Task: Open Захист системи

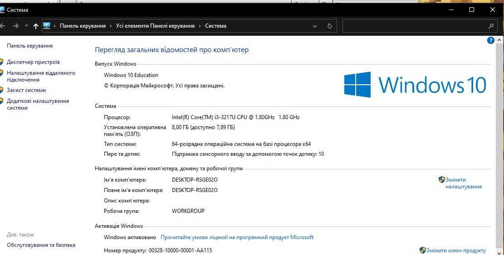Action: coord(26,91)
